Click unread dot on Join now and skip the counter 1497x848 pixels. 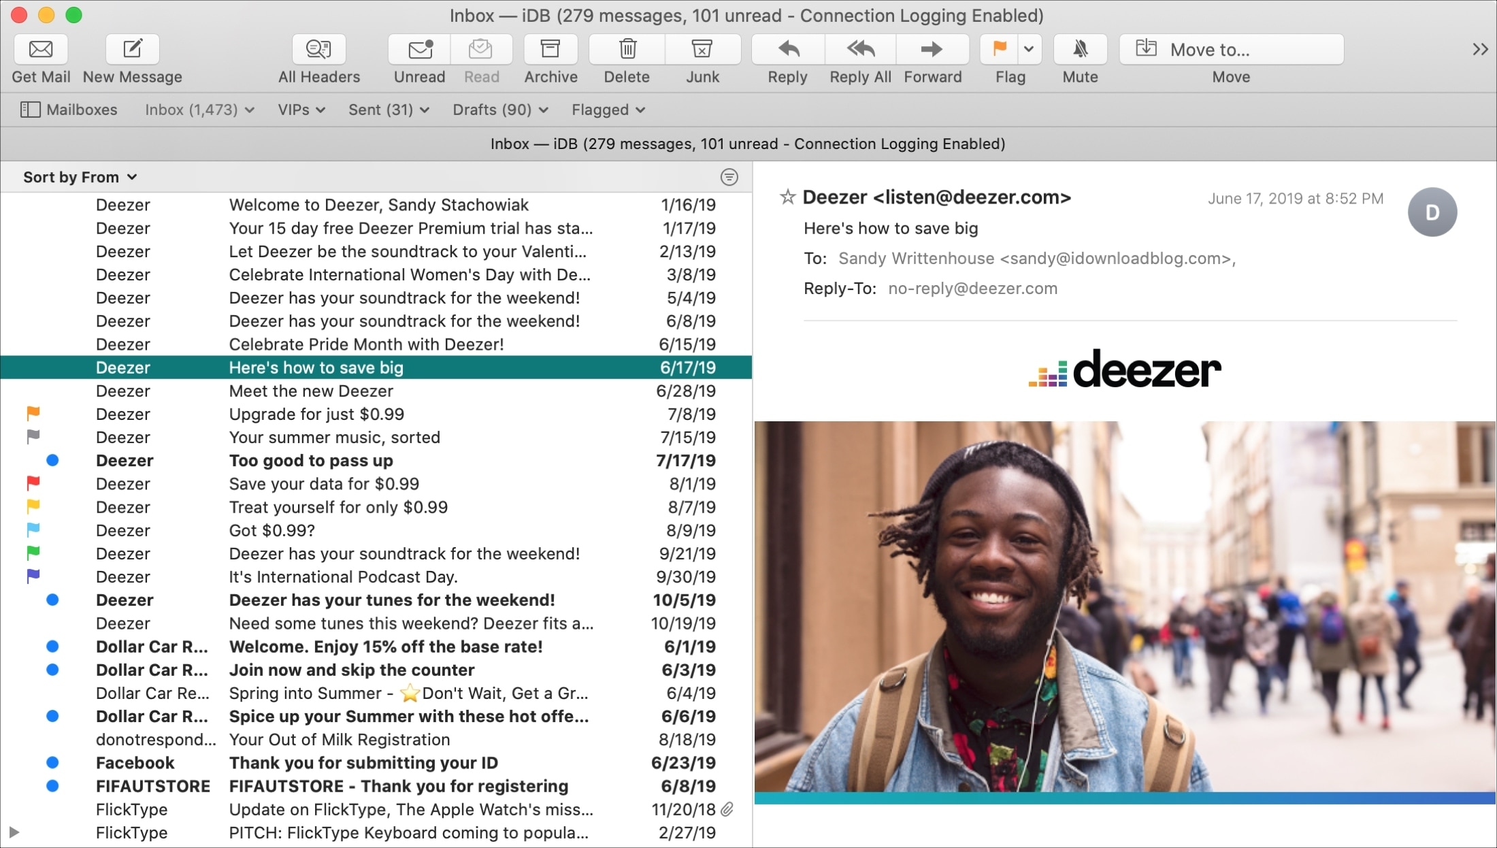pos(52,669)
